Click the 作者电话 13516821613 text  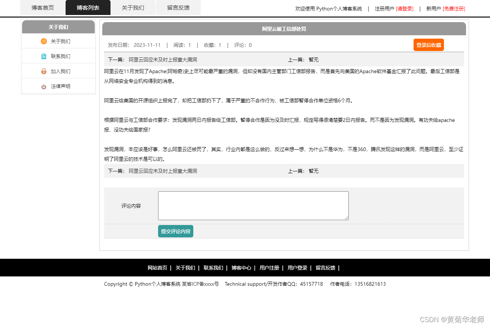coord(358,284)
